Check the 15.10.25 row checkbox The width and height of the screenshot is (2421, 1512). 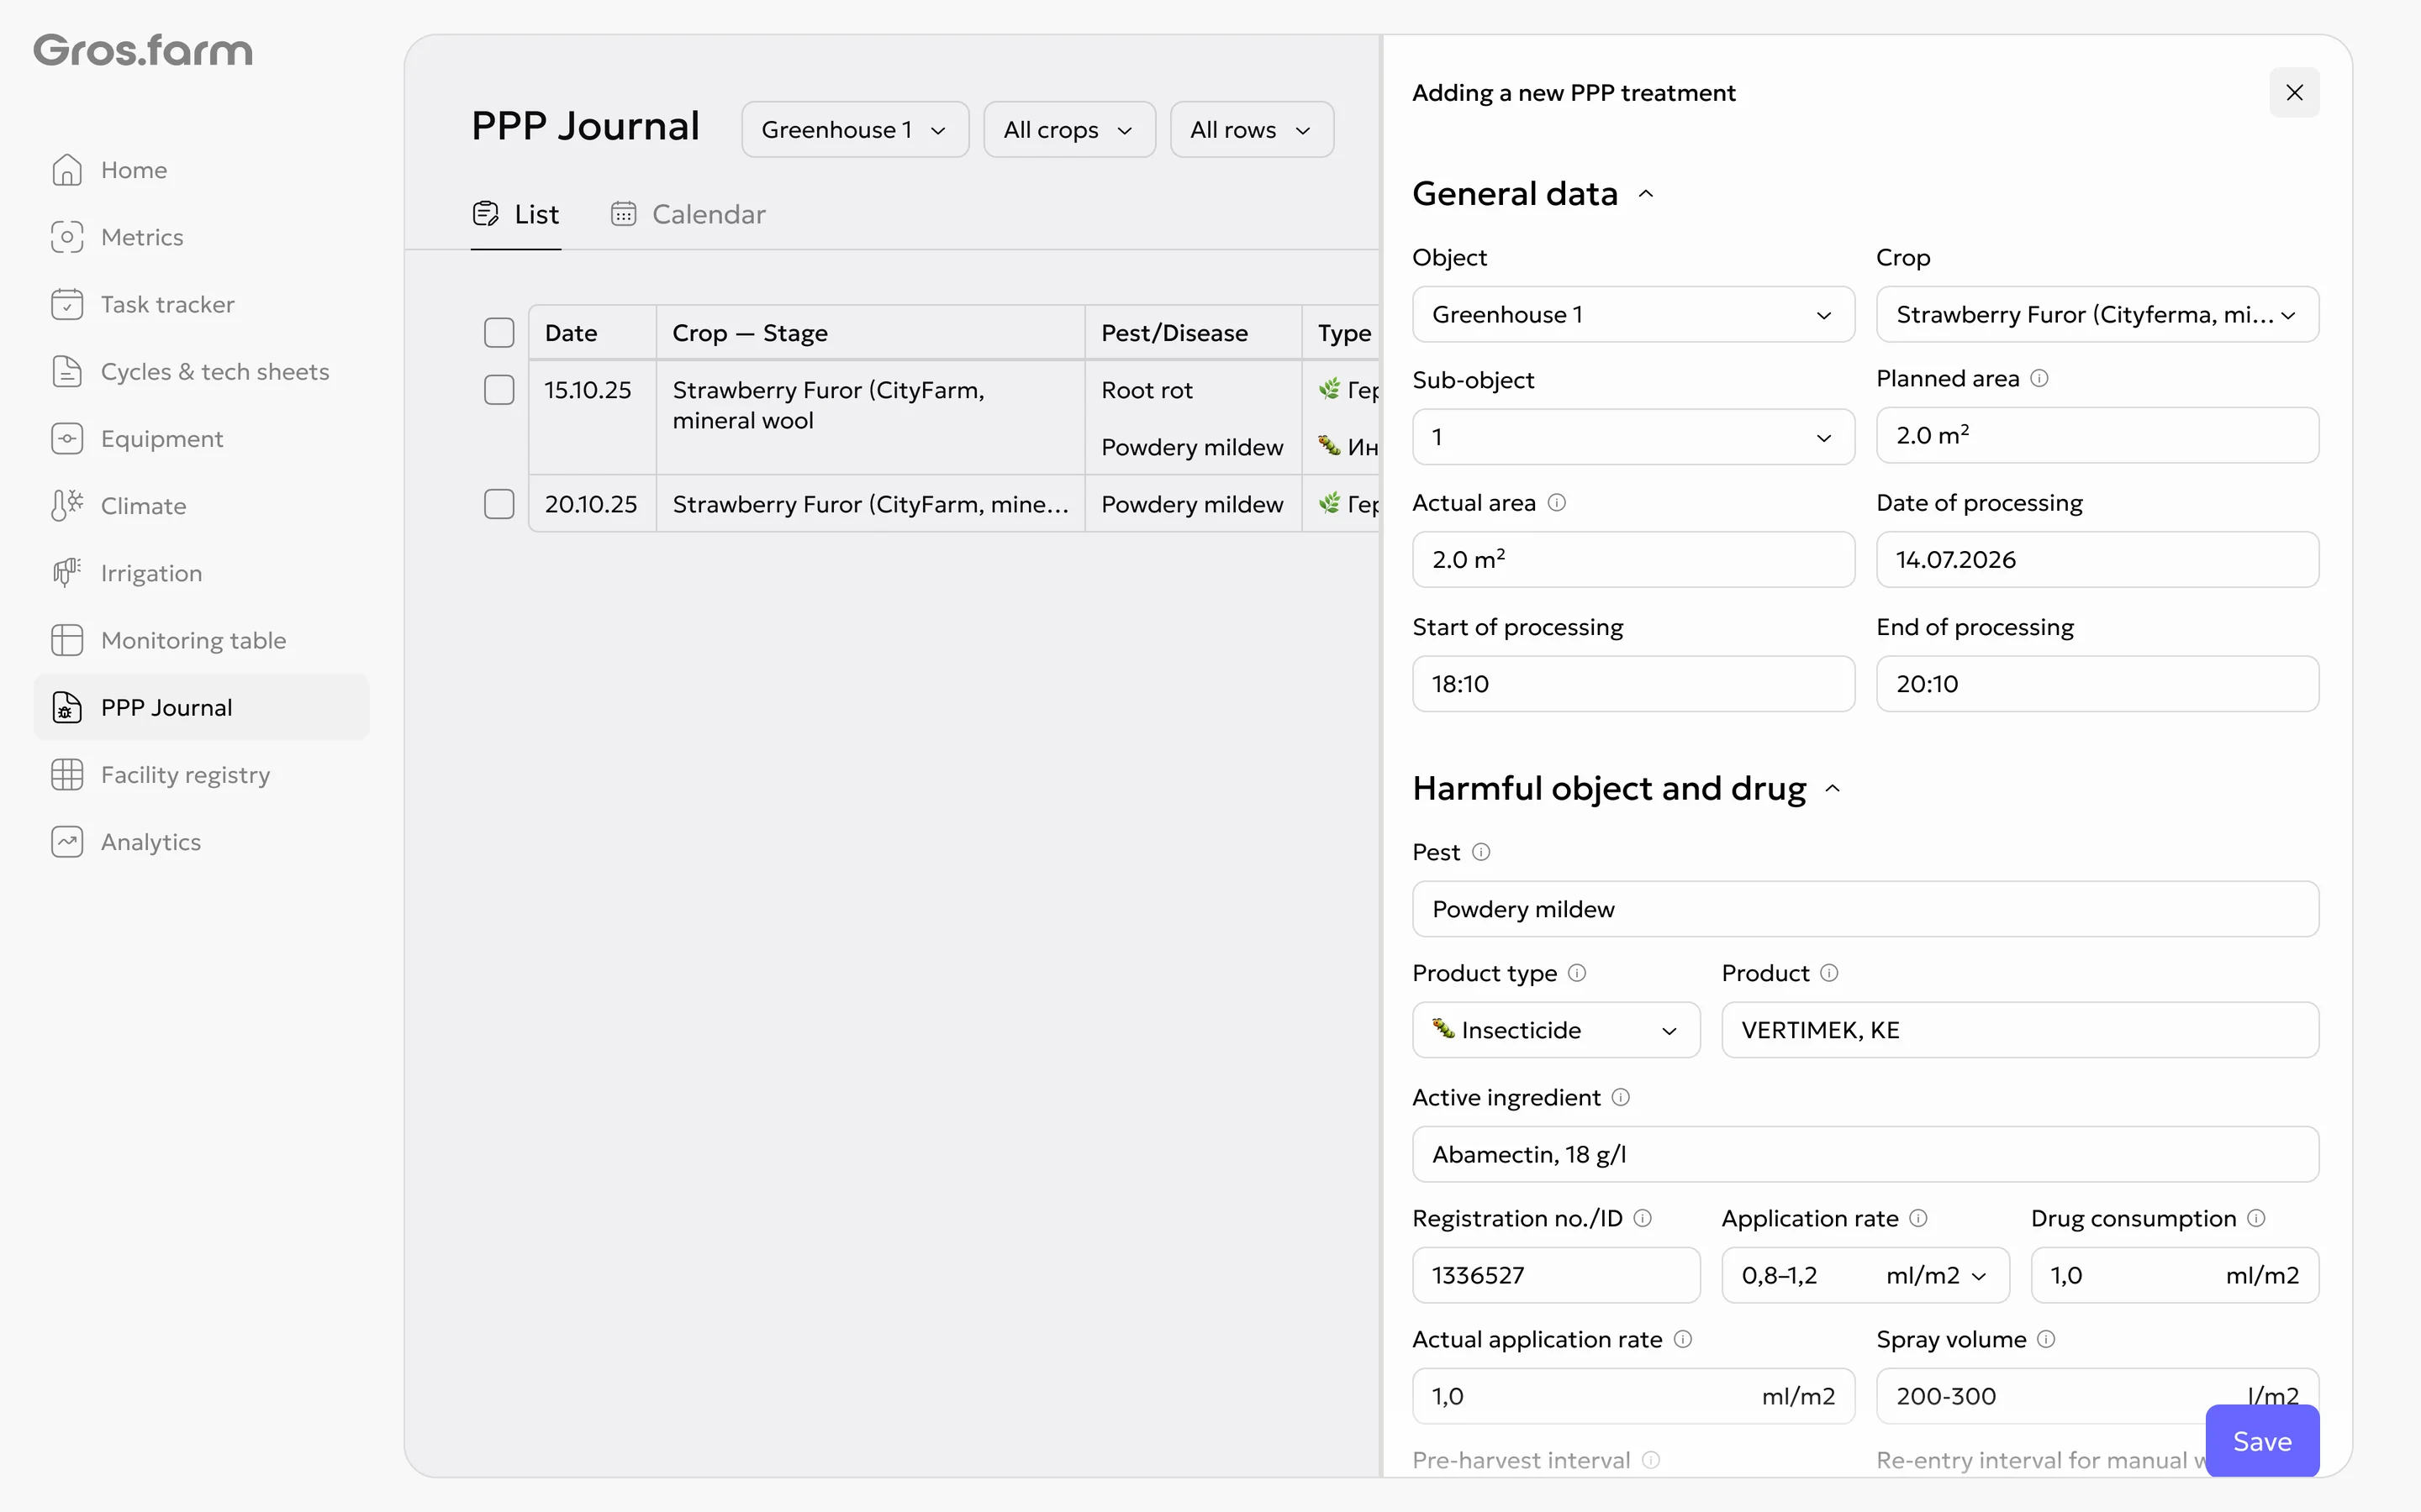click(499, 389)
